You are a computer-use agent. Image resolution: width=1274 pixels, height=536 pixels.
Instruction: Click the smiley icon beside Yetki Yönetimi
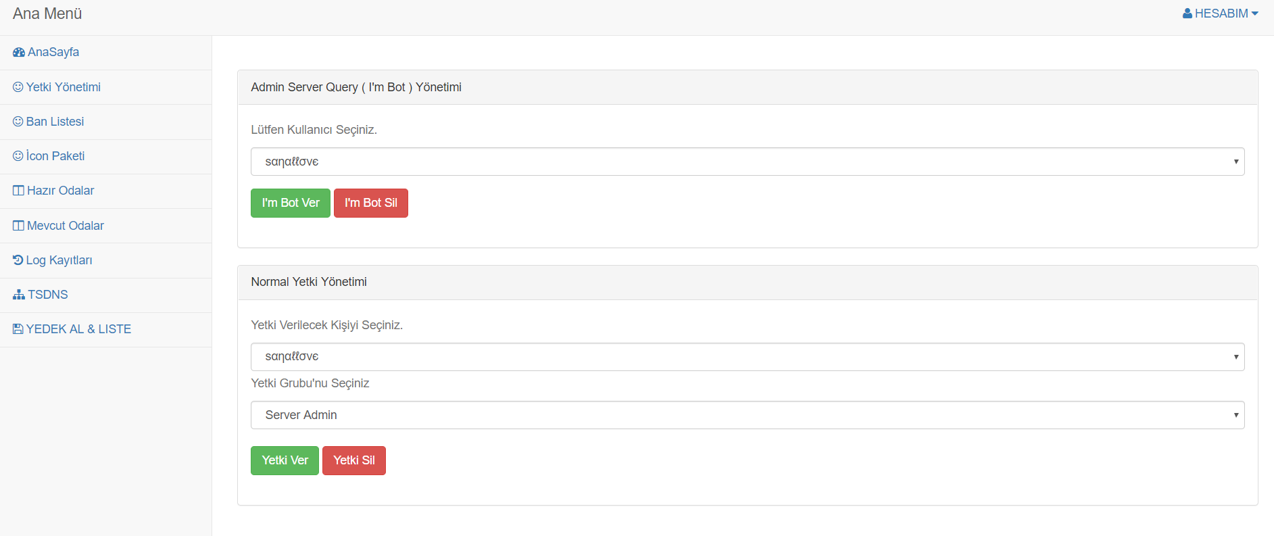[x=18, y=87]
